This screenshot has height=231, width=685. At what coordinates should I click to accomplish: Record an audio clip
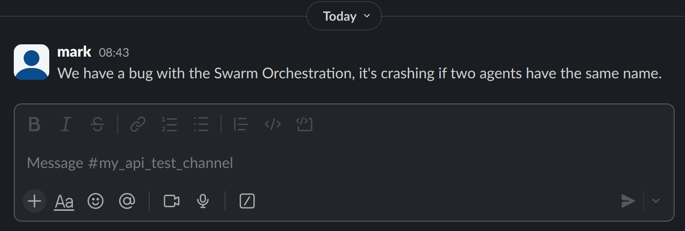(x=202, y=201)
